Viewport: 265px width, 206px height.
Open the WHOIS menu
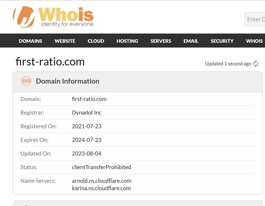click(254, 41)
